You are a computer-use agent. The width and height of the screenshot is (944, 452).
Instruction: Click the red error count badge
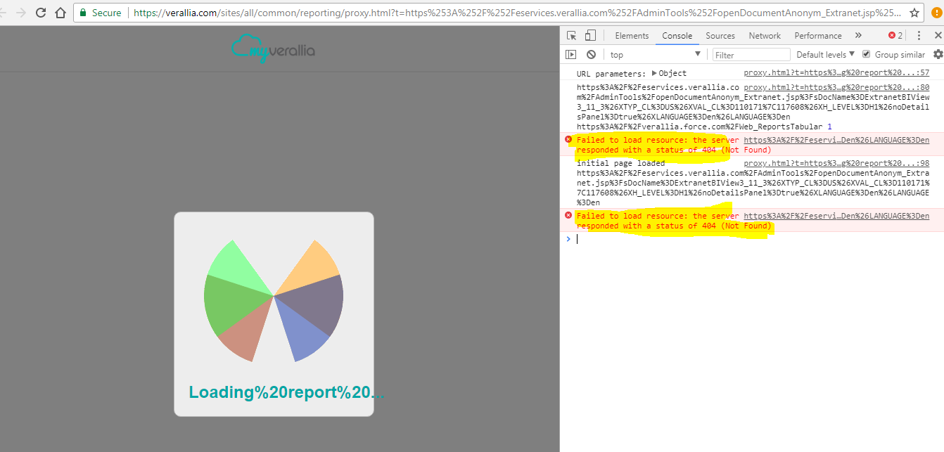pyautogui.click(x=895, y=35)
